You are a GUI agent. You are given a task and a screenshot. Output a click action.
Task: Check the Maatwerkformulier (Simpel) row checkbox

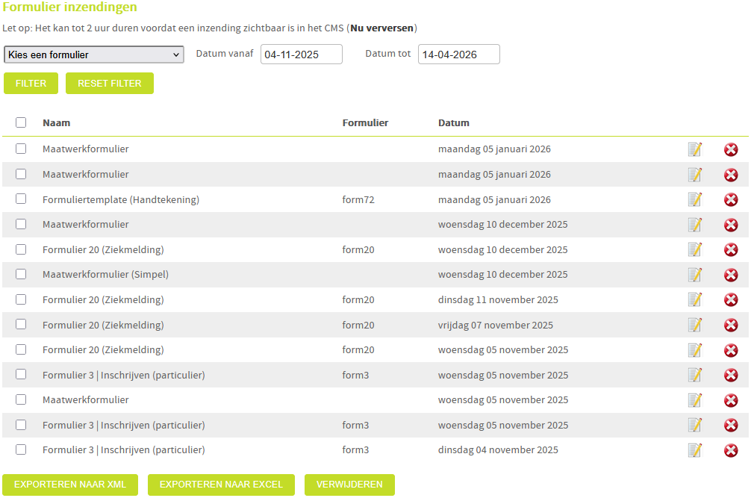21,274
